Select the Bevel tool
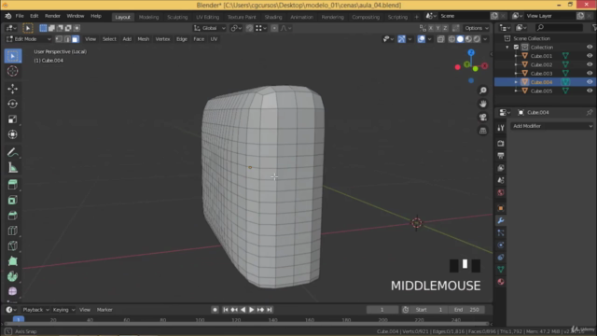The width and height of the screenshot is (597, 336). pyautogui.click(x=12, y=216)
